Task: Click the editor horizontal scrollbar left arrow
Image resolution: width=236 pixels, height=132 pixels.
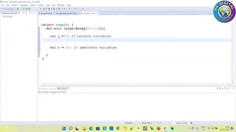Action: click(x=43, y=85)
